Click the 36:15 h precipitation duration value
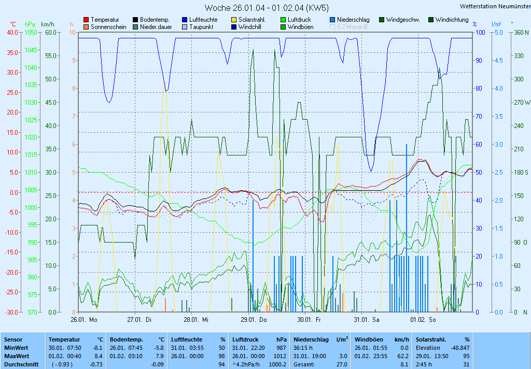This screenshot has width=531, height=369. (303, 348)
